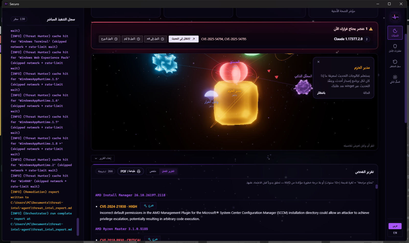Select the purple المحلّل الذكي spiky agent
The height and width of the screenshot is (243, 409).
click(303, 87)
